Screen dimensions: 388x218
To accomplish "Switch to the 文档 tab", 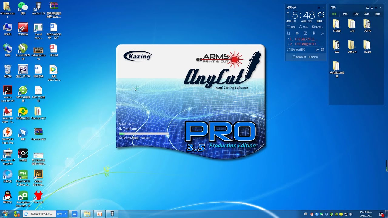I will click(x=345, y=14).
